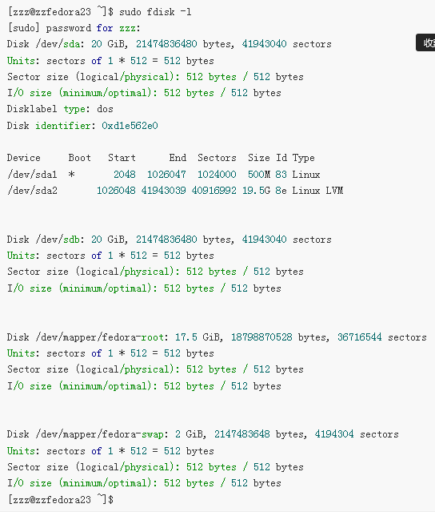Click the 'Disk /dev/sdb' heading line
This screenshot has height=512, width=435.
[x=169, y=240]
